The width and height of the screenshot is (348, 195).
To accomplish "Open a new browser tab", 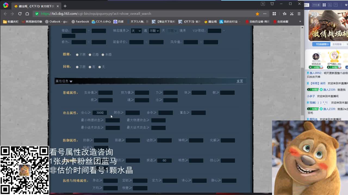I will coord(65,6).
